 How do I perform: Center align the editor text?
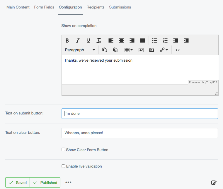(x=121, y=41)
